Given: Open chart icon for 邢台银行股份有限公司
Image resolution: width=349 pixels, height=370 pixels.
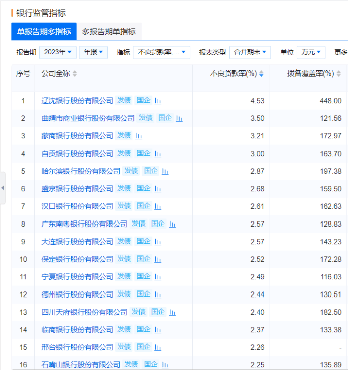Looking at the screenshot, I should click(158, 347).
